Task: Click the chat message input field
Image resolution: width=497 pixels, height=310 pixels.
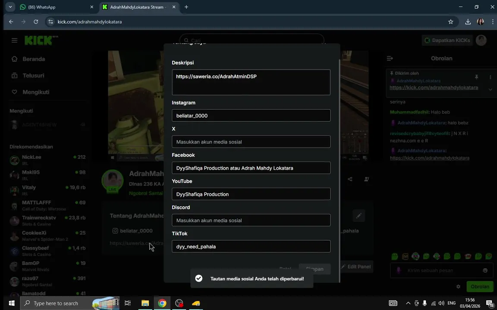Action: pos(442,270)
